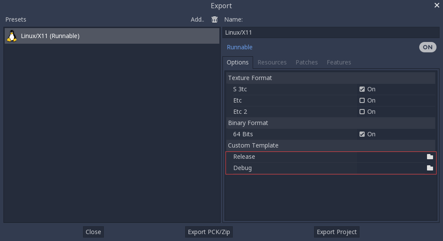Open the Add.. preset menu
Image resolution: width=443 pixels, height=241 pixels.
point(197,19)
